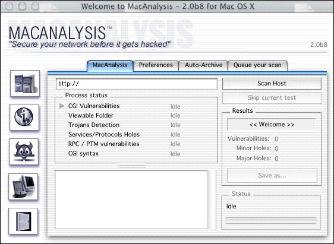Click the Idle status of Trojans Detection
Image resolution: width=334 pixels, height=244 pixels.
[x=175, y=125]
